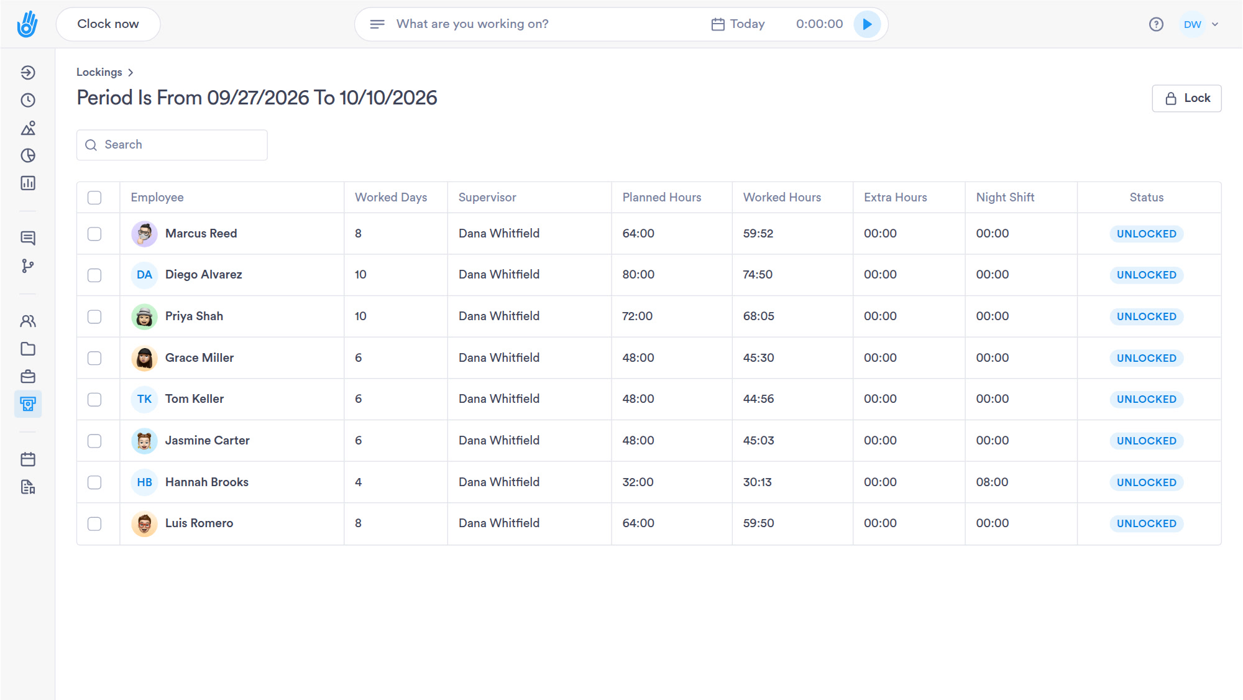Click the Search input field
Image resolution: width=1243 pixels, height=700 pixels.
click(172, 145)
